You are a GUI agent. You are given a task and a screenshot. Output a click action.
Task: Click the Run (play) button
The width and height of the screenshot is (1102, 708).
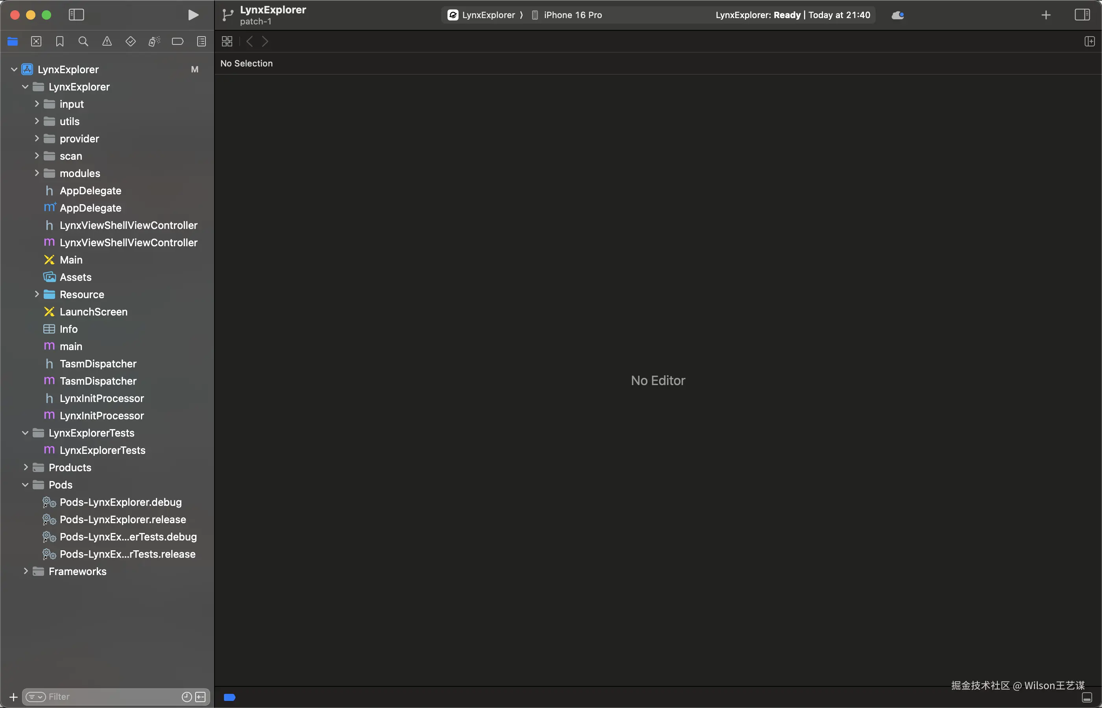[x=193, y=15]
